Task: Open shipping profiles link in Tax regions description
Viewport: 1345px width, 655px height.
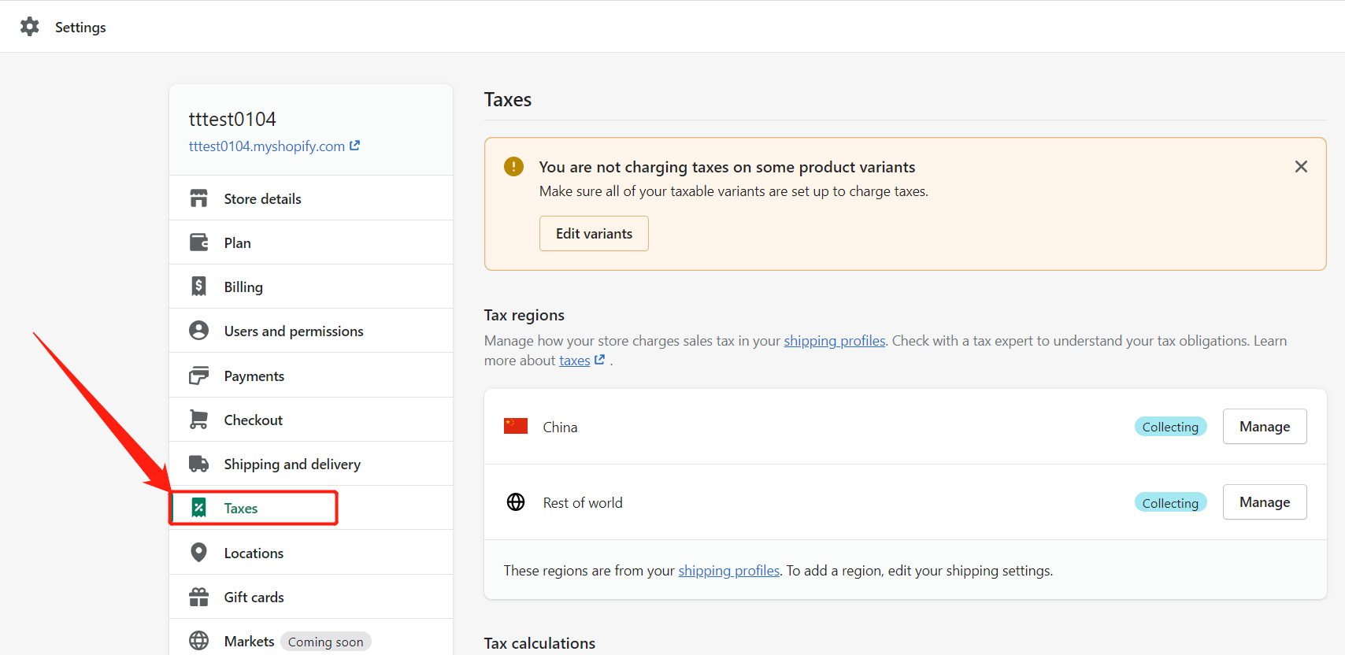Action: pos(835,341)
